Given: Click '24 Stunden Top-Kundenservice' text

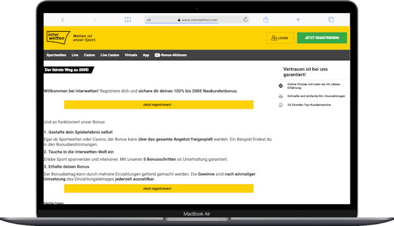Looking at the screenshot, I should 309,105.
